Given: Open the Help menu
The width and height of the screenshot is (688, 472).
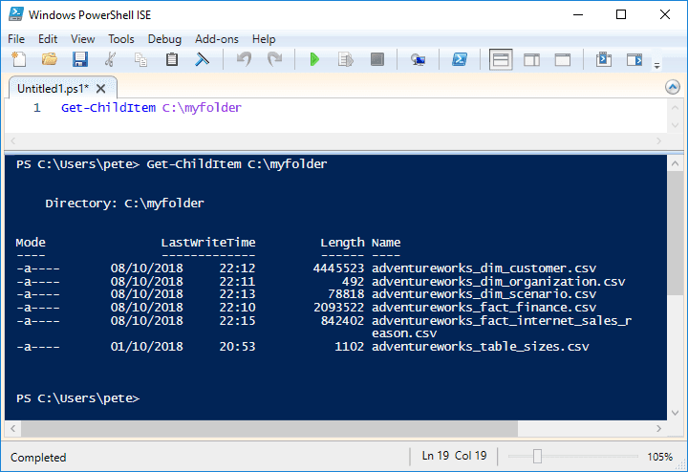Looking at the screenshot, I should pos(264,39).
